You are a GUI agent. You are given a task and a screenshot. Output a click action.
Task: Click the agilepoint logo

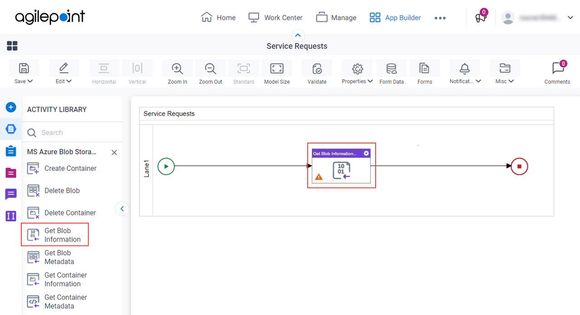pos(50,17)
